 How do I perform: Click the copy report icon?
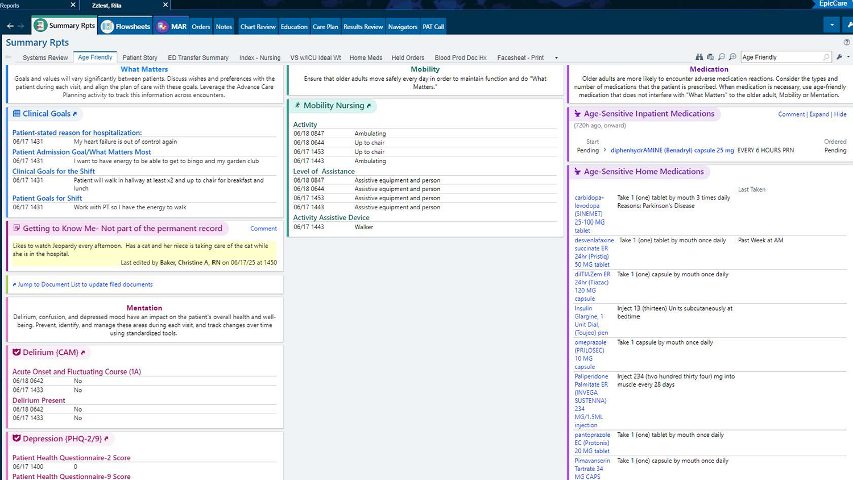coord(710,57)
